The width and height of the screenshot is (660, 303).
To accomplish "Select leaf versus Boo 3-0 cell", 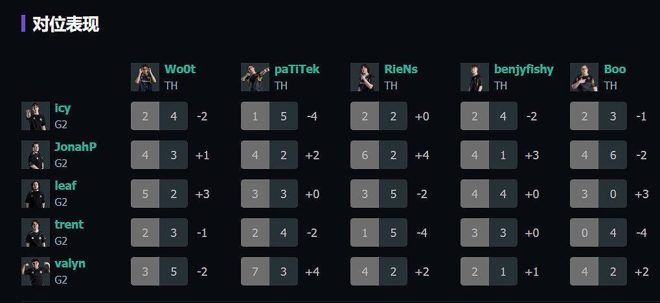I will click(598, 194).
